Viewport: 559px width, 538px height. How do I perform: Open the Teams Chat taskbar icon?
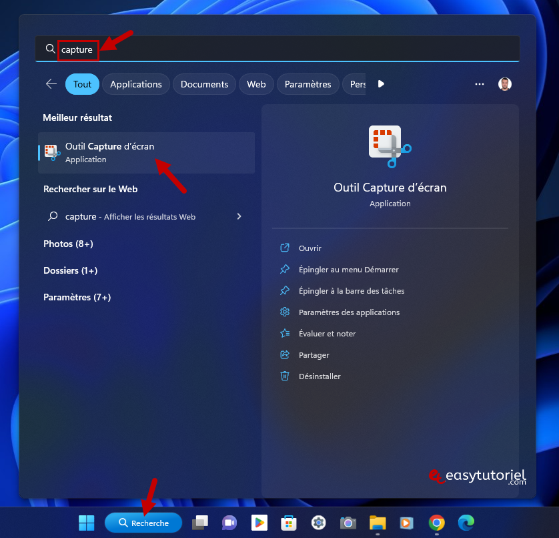click(x=229, y=523)
